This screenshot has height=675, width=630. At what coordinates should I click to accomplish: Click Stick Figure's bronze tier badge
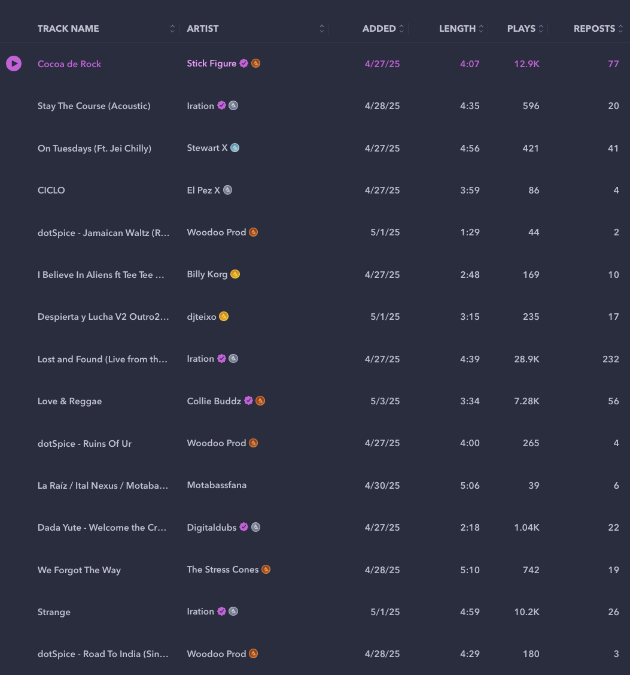tap(255, 63)
